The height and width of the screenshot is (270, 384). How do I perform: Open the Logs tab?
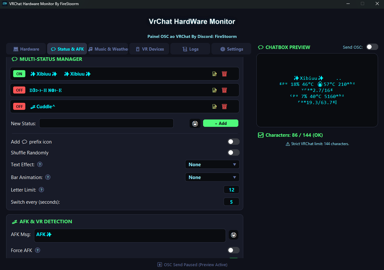(x=190, y=49)
